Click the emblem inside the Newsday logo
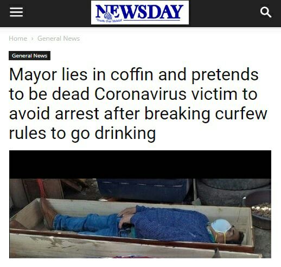 108,16
